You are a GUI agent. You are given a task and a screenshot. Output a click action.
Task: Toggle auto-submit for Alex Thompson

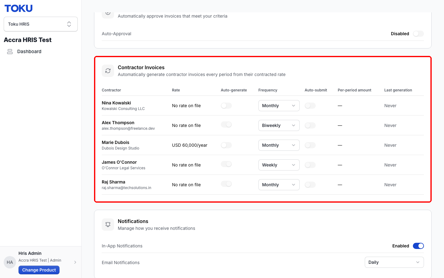pyautogui.click(x=310, y=125)
